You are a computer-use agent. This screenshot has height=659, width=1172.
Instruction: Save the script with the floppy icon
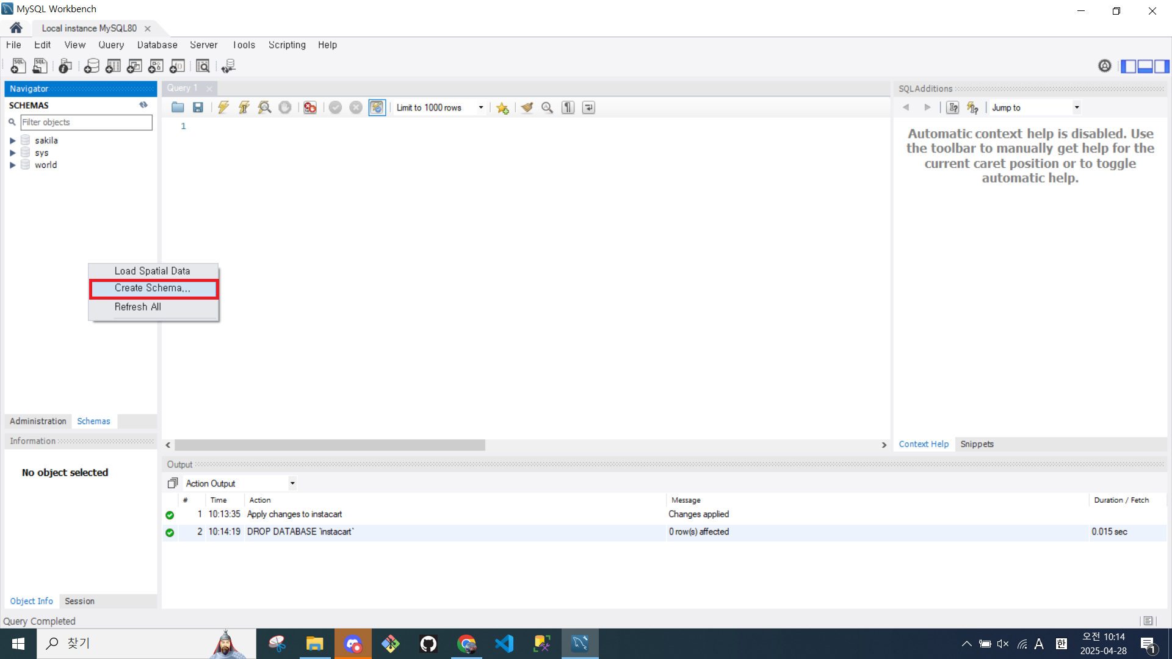tap(198, 107)
